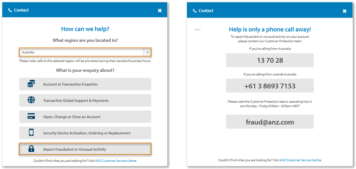Click the card icon for Open an Account
356x169 pixels.
31,117
